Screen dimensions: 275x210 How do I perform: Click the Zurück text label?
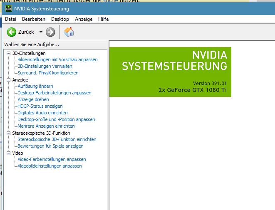tap(26, 32)
